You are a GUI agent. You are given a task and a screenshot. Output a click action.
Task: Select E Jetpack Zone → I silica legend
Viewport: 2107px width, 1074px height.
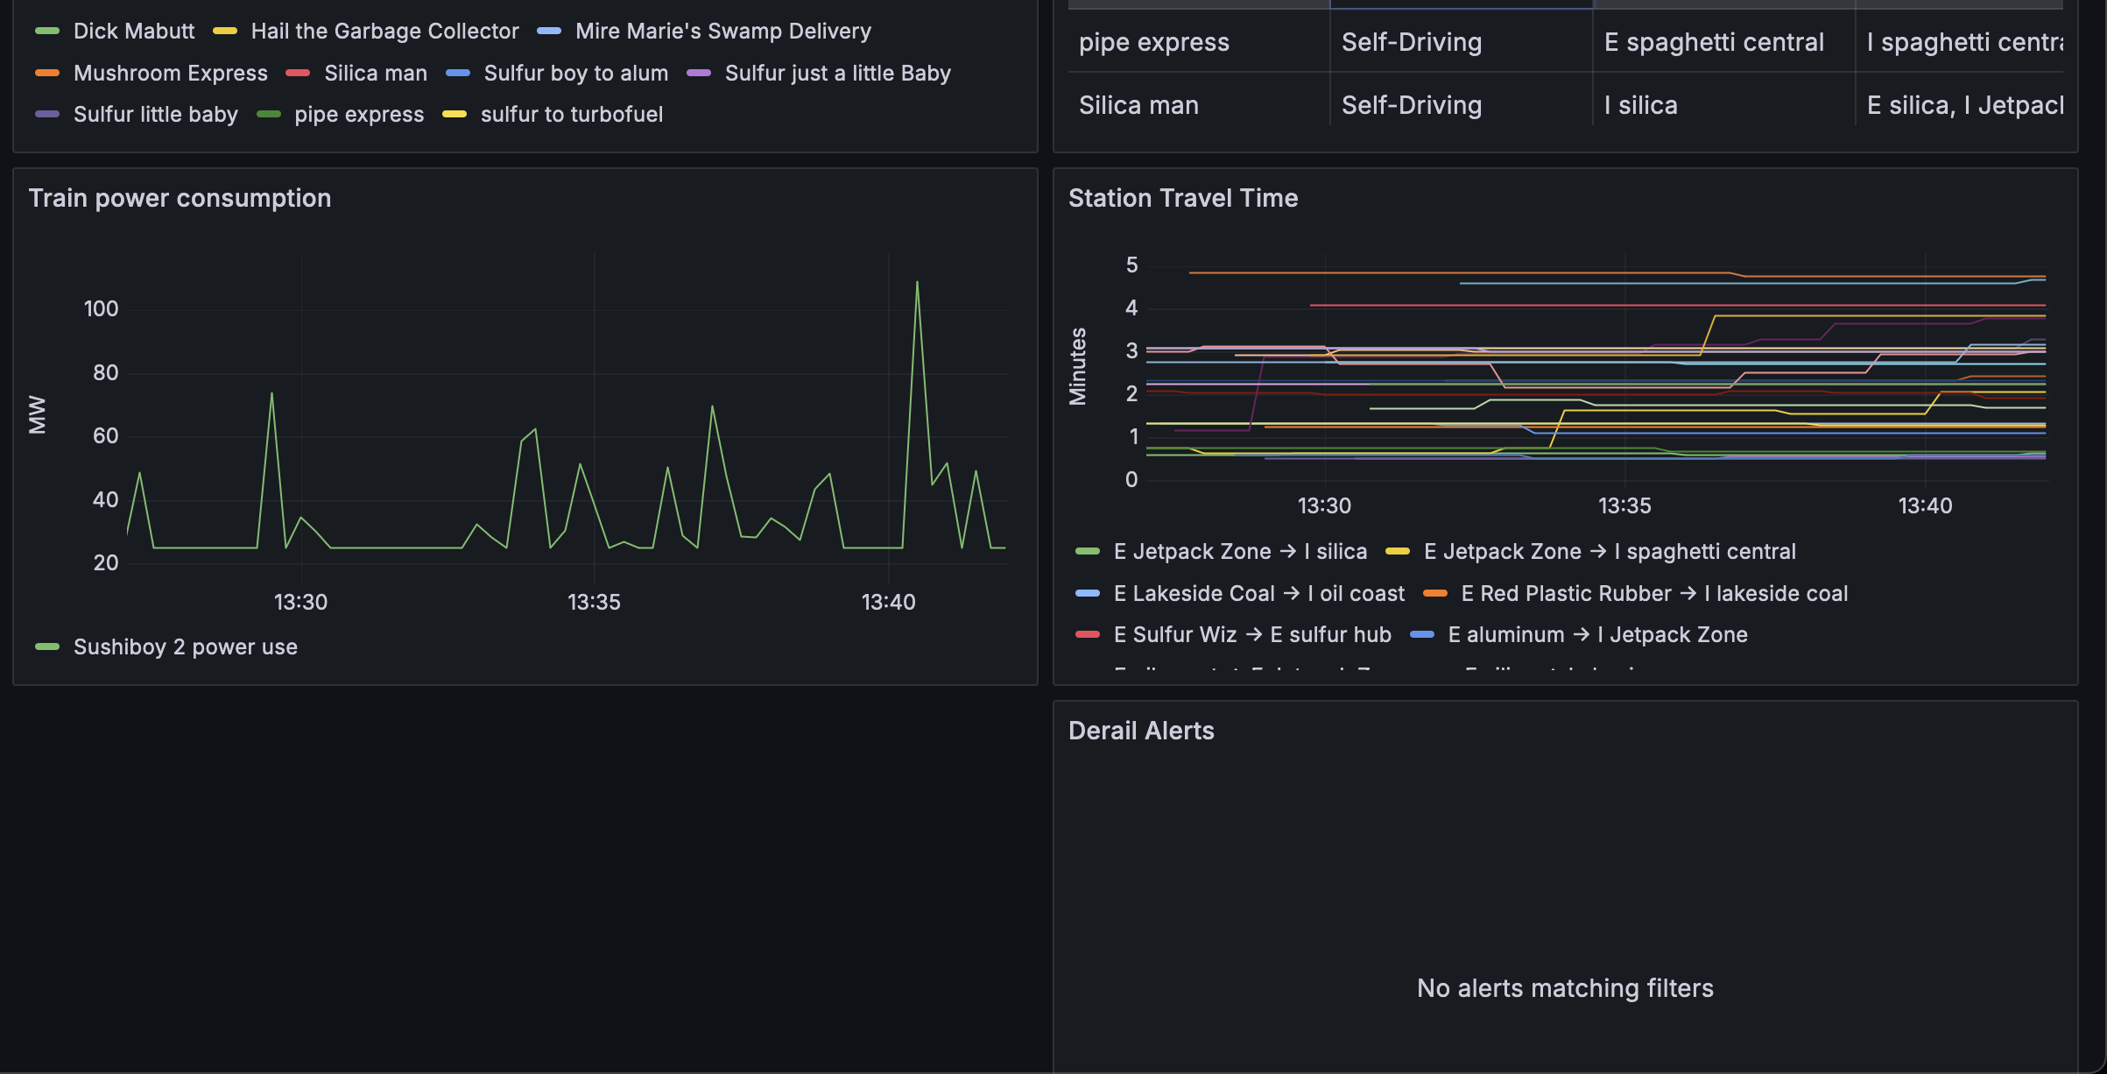(x=1239, y=552)
